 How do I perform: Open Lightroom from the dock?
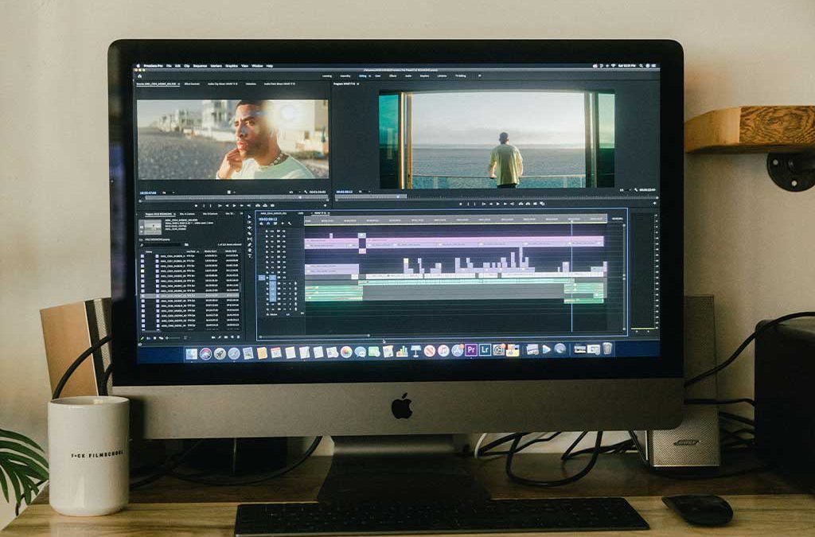(485, 350)
